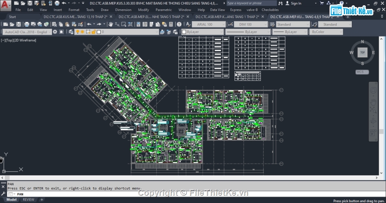Open the Table Style icon
The height and width of the screenshot is (203, 386).
tap(272, 24)
